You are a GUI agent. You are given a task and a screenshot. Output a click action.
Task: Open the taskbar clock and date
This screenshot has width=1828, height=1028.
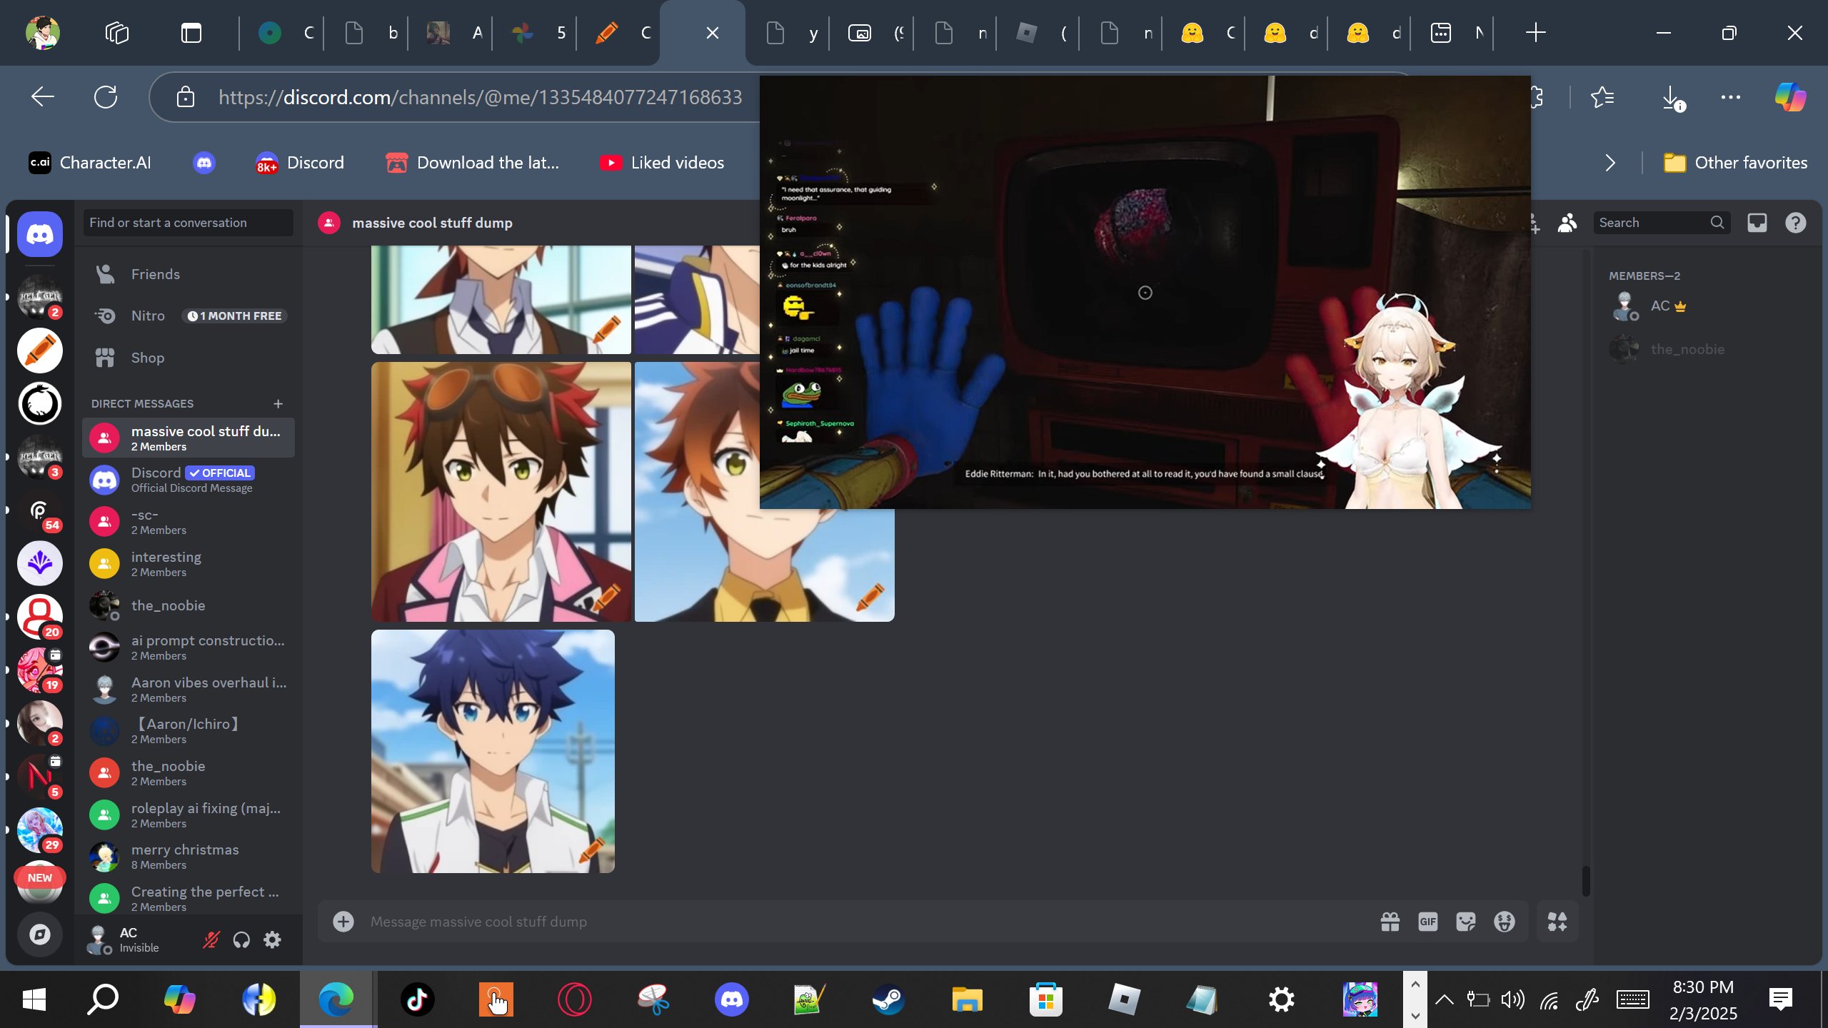(x=1702, y=999)
